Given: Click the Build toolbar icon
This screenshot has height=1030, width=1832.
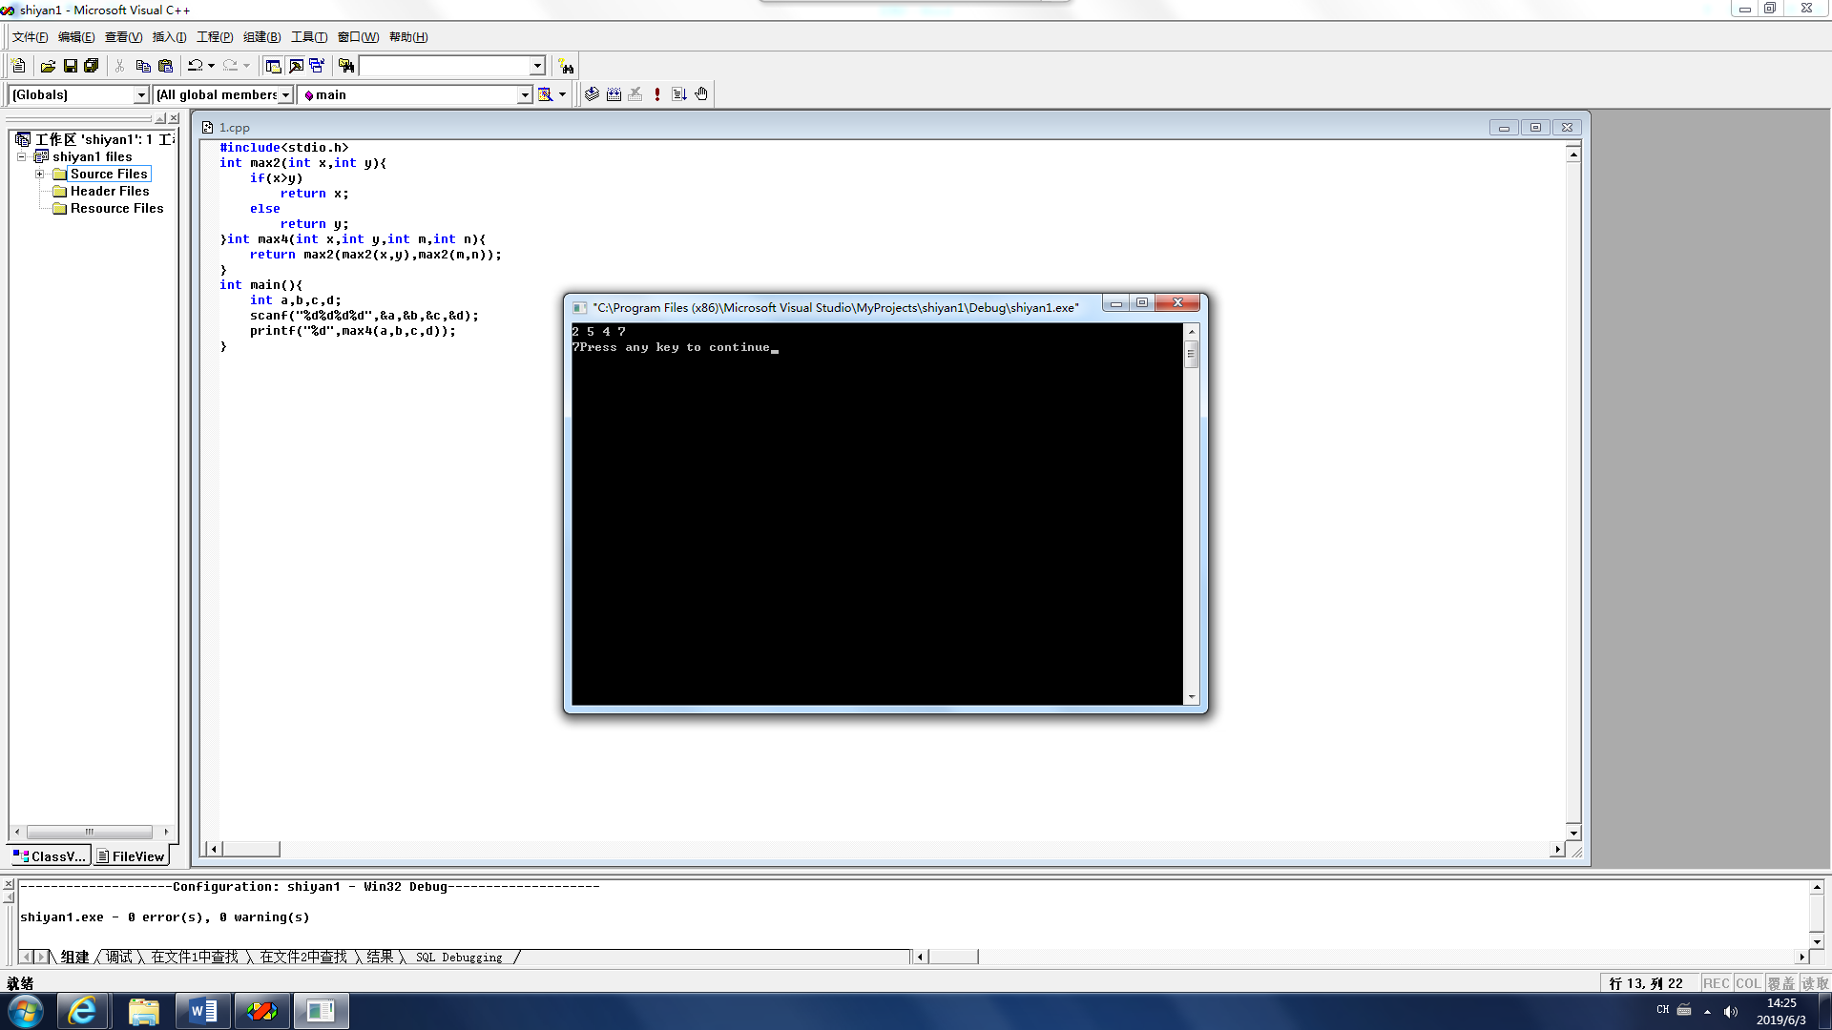Looking at the screenshot, I should [x=614, y=94].
